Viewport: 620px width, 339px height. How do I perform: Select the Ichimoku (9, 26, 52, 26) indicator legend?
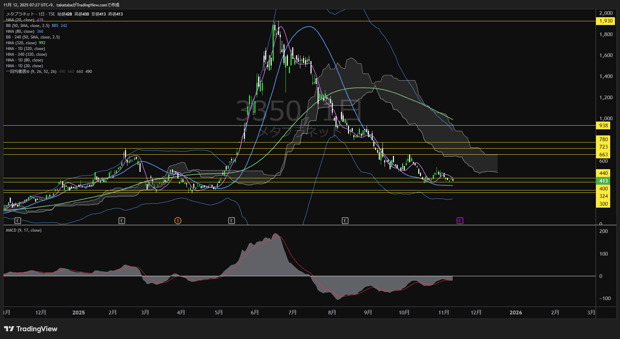pyautogui.click(x=31, y=72)
